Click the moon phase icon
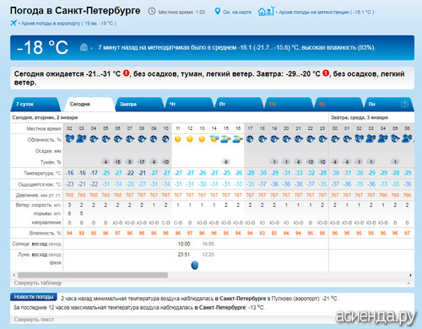The width and height of the screenshot is (422, 329). [x=195, y=265]
